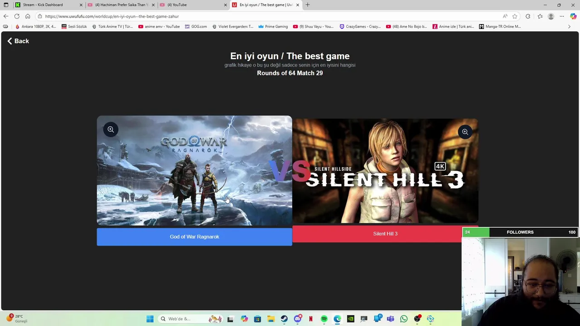Viewport: 580px width, 326px height.
Task: Open Microsoft Edge taskbar icon
Action: click(x=337, y=319)
